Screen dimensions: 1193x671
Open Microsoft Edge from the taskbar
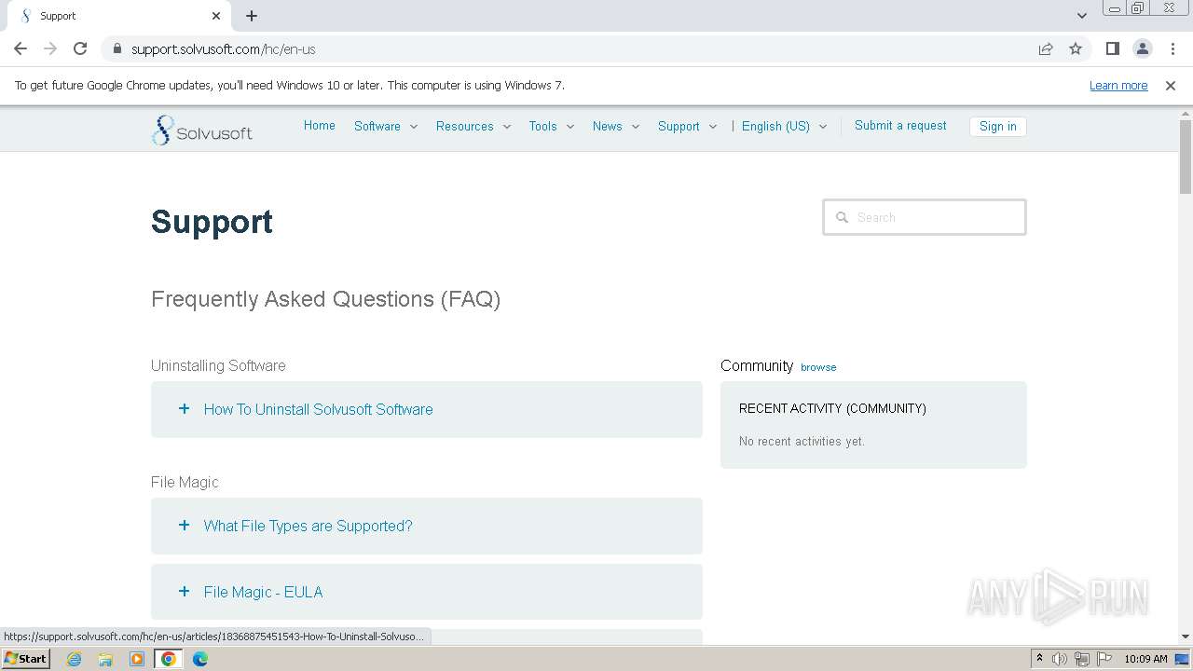200,659
